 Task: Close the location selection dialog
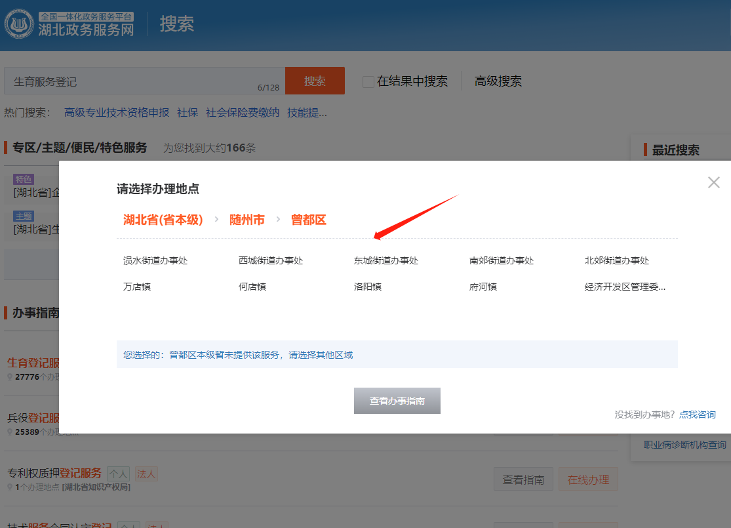click(x=713, y=182)
